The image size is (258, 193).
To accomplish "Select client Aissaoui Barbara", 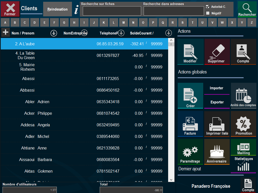I will tap(84, 160).
